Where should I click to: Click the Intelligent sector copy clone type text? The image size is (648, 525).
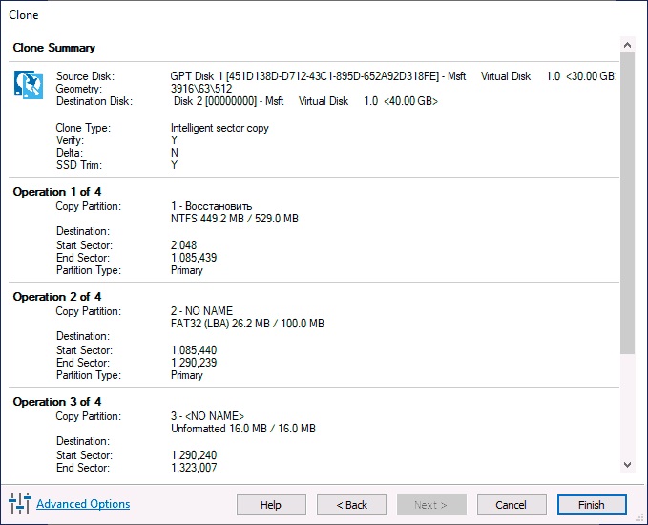tap(219, 128)
